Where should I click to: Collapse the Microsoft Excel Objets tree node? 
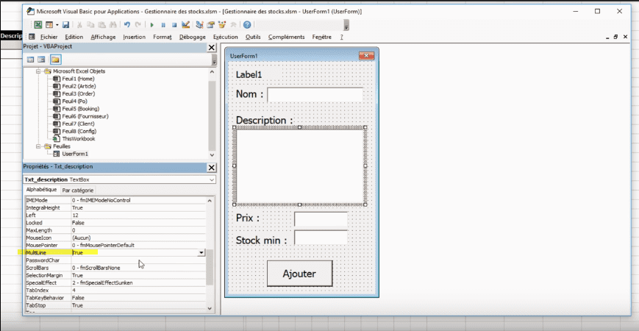pos(39,71)
